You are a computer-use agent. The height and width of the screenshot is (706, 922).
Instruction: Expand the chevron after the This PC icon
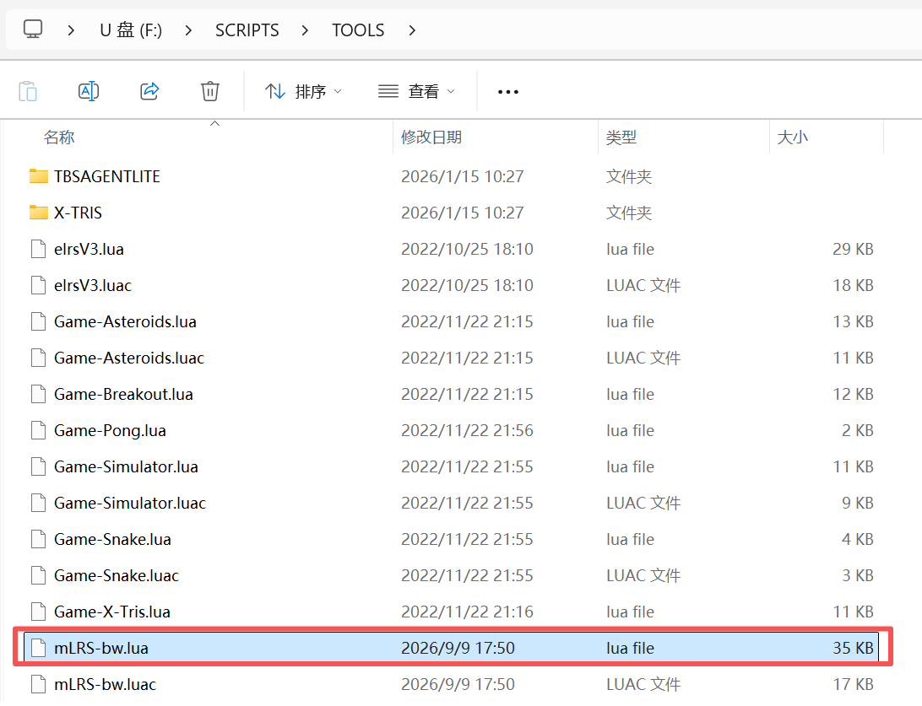click(71, 30)
